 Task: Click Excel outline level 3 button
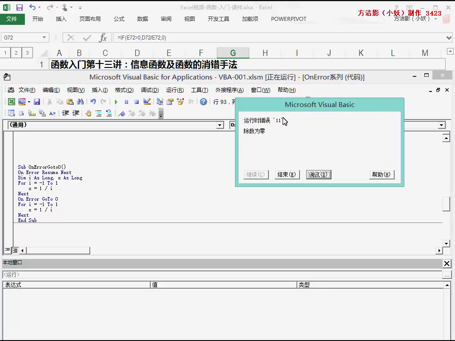click(x=27, y=53)
